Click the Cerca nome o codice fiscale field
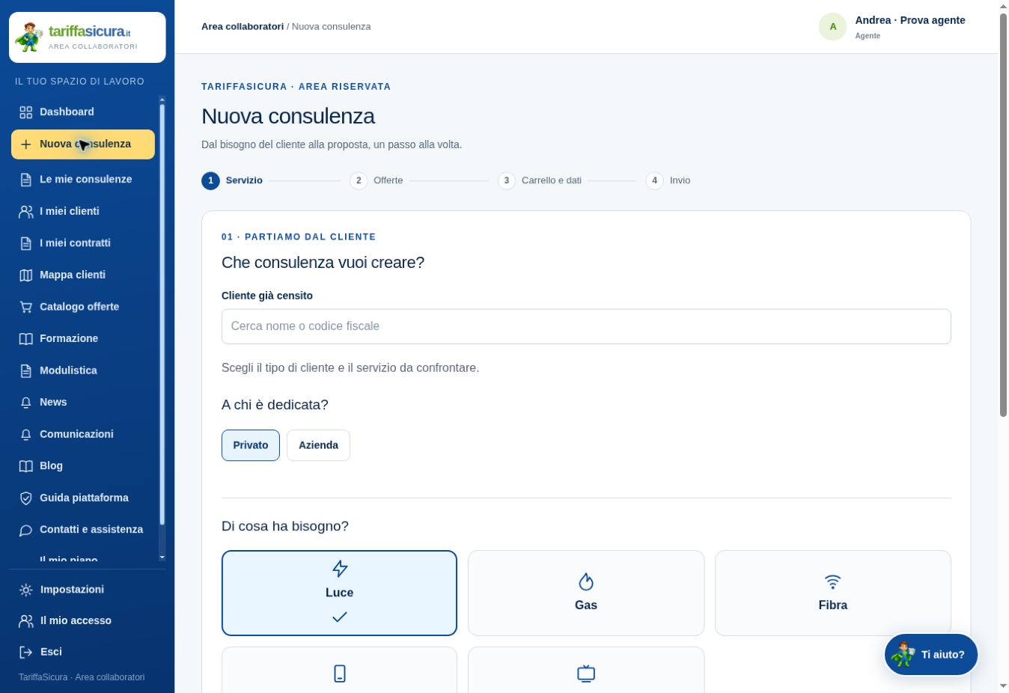 pos(586,326)
